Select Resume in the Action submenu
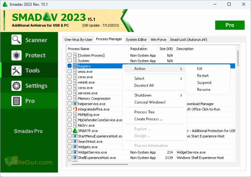The width and height of the screenshot is (251, 177). (x=204, y=89)
